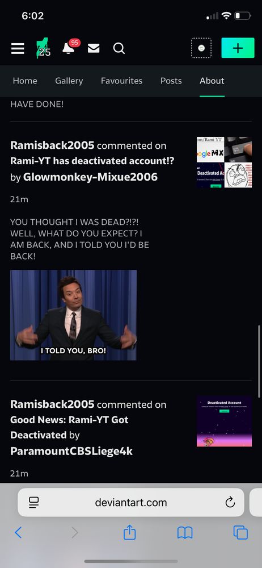Tap the green plus submit button
The height and width of the screenshot is (568, 262).
238,48
